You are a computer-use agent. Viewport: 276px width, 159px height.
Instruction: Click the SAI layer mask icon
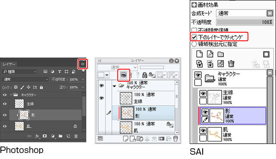click(266, 54)
